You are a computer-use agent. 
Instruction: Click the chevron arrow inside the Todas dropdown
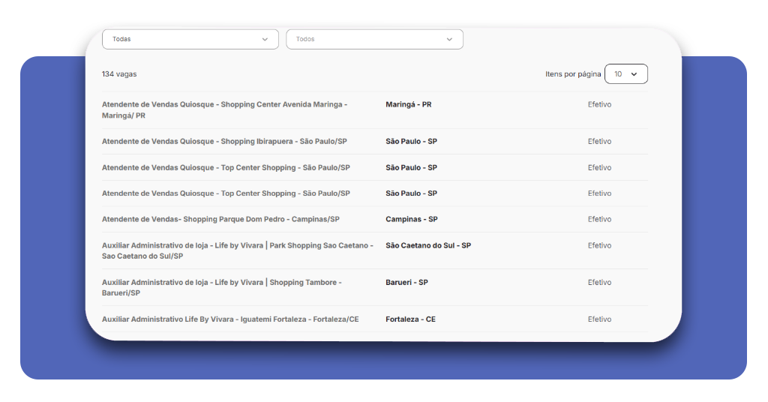tap(265, 39)
